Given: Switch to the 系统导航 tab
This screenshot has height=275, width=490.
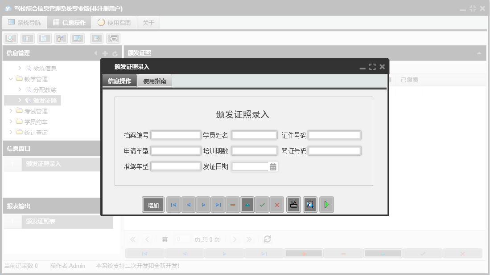Looking at the screenshot, I should [25, 22].
